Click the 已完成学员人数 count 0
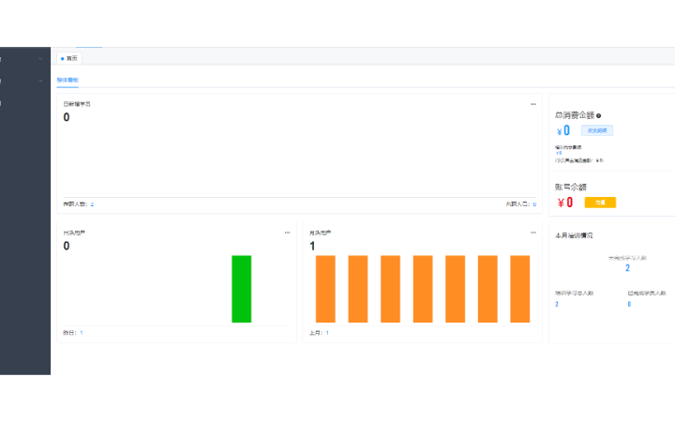 629,304
